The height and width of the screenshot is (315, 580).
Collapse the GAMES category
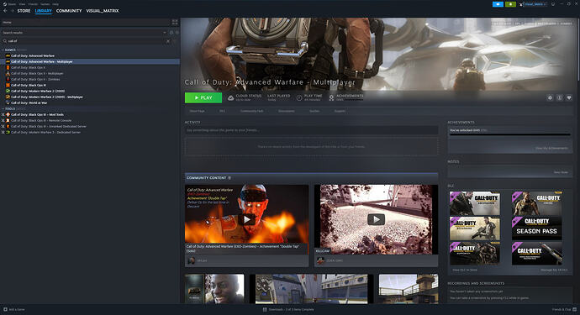click(x=3, y=50)
